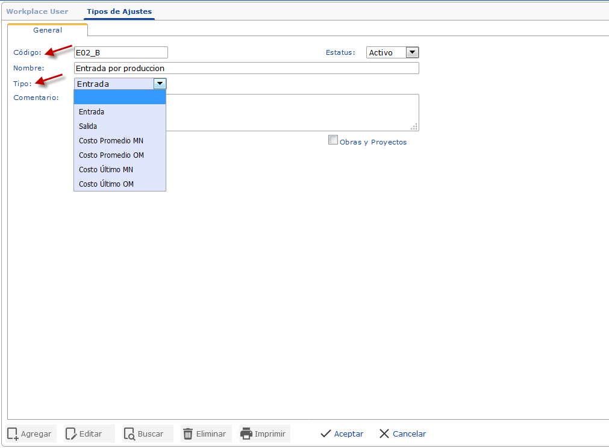Select the blank option in Tipo list

[x=119, y=98]
